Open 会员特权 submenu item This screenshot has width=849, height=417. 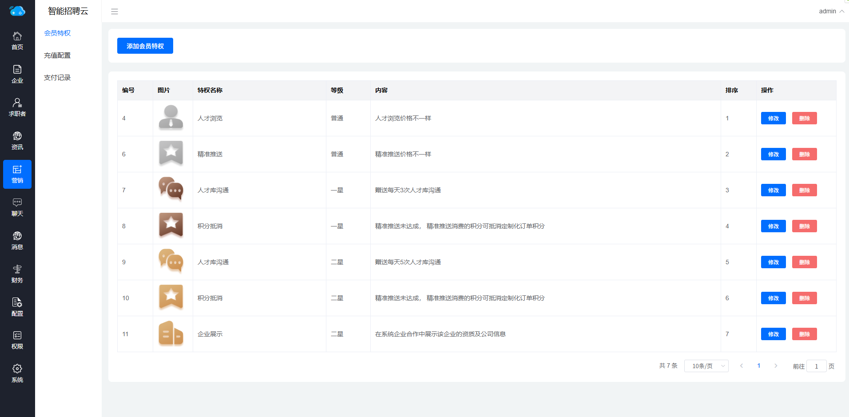point(57,33)
